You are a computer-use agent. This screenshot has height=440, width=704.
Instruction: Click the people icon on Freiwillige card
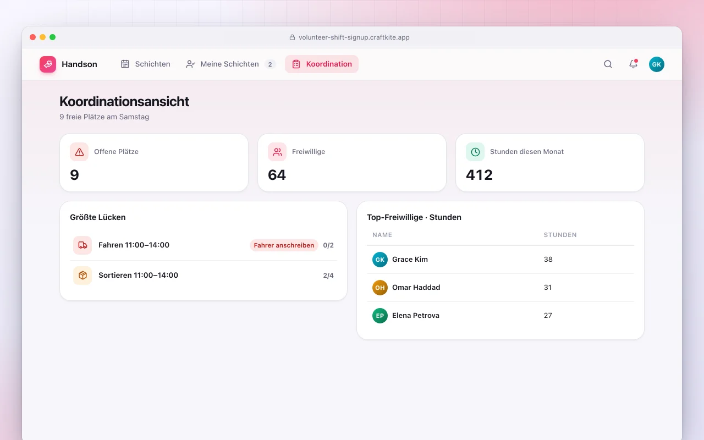tap(277, 152)
